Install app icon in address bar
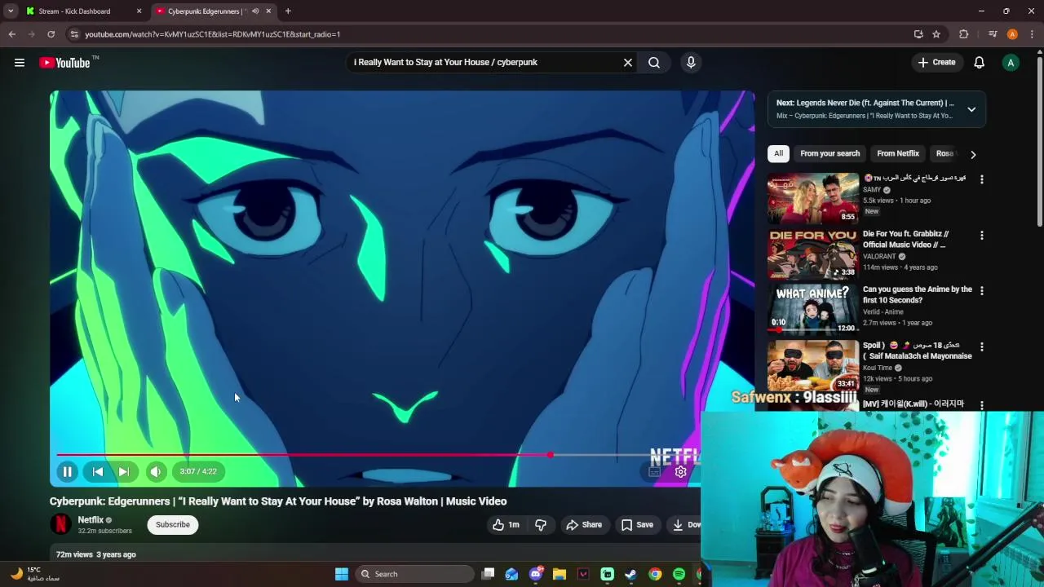 coord(918,34)
